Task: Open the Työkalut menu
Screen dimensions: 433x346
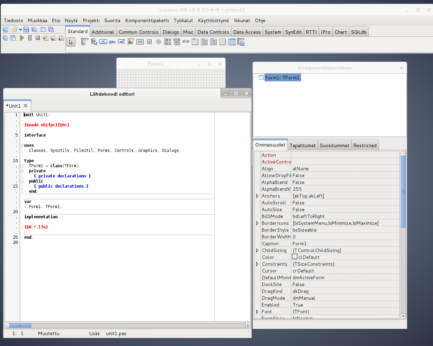Action: pyautogui.click(x=183, y=20)
